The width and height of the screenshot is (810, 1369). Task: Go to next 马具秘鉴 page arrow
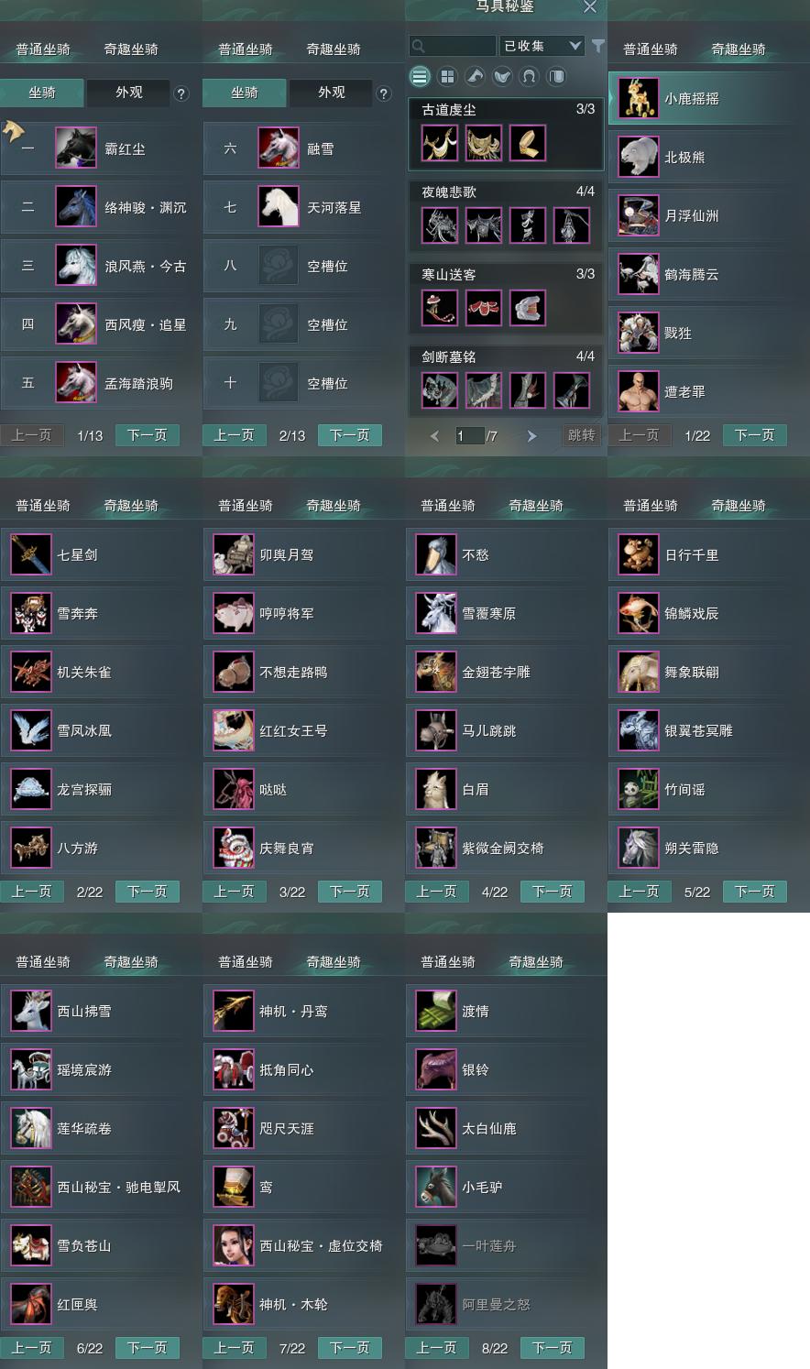(x=531, y=436)
